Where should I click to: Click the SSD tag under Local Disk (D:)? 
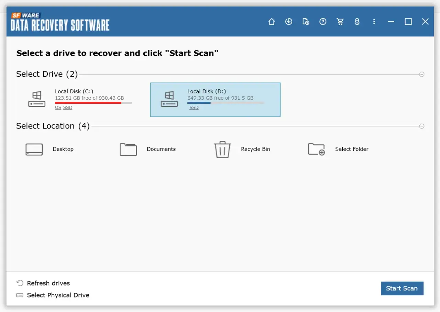point(194,108)
